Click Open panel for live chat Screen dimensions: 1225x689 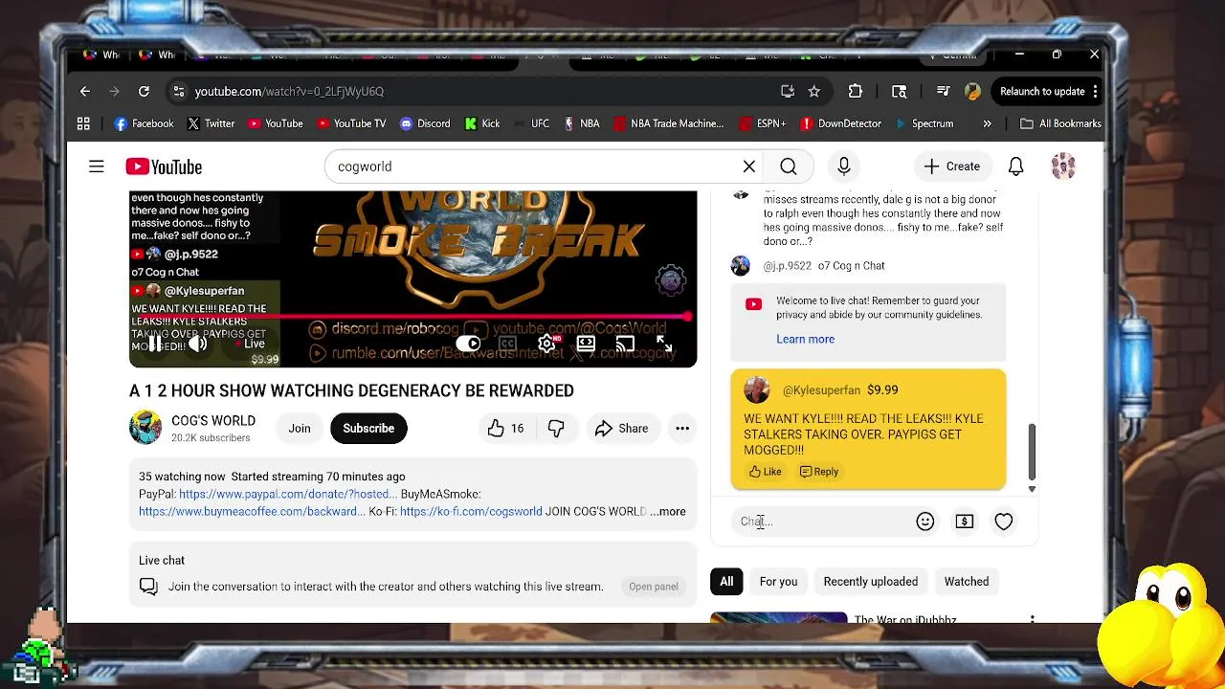[654, 587]
